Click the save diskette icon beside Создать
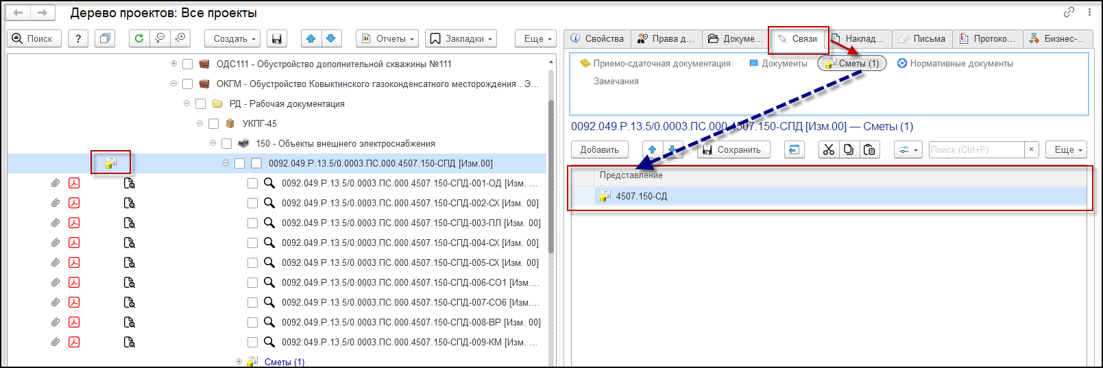Image resolution: width=1103 pixels, height=368 pixels. coord(276,38)
